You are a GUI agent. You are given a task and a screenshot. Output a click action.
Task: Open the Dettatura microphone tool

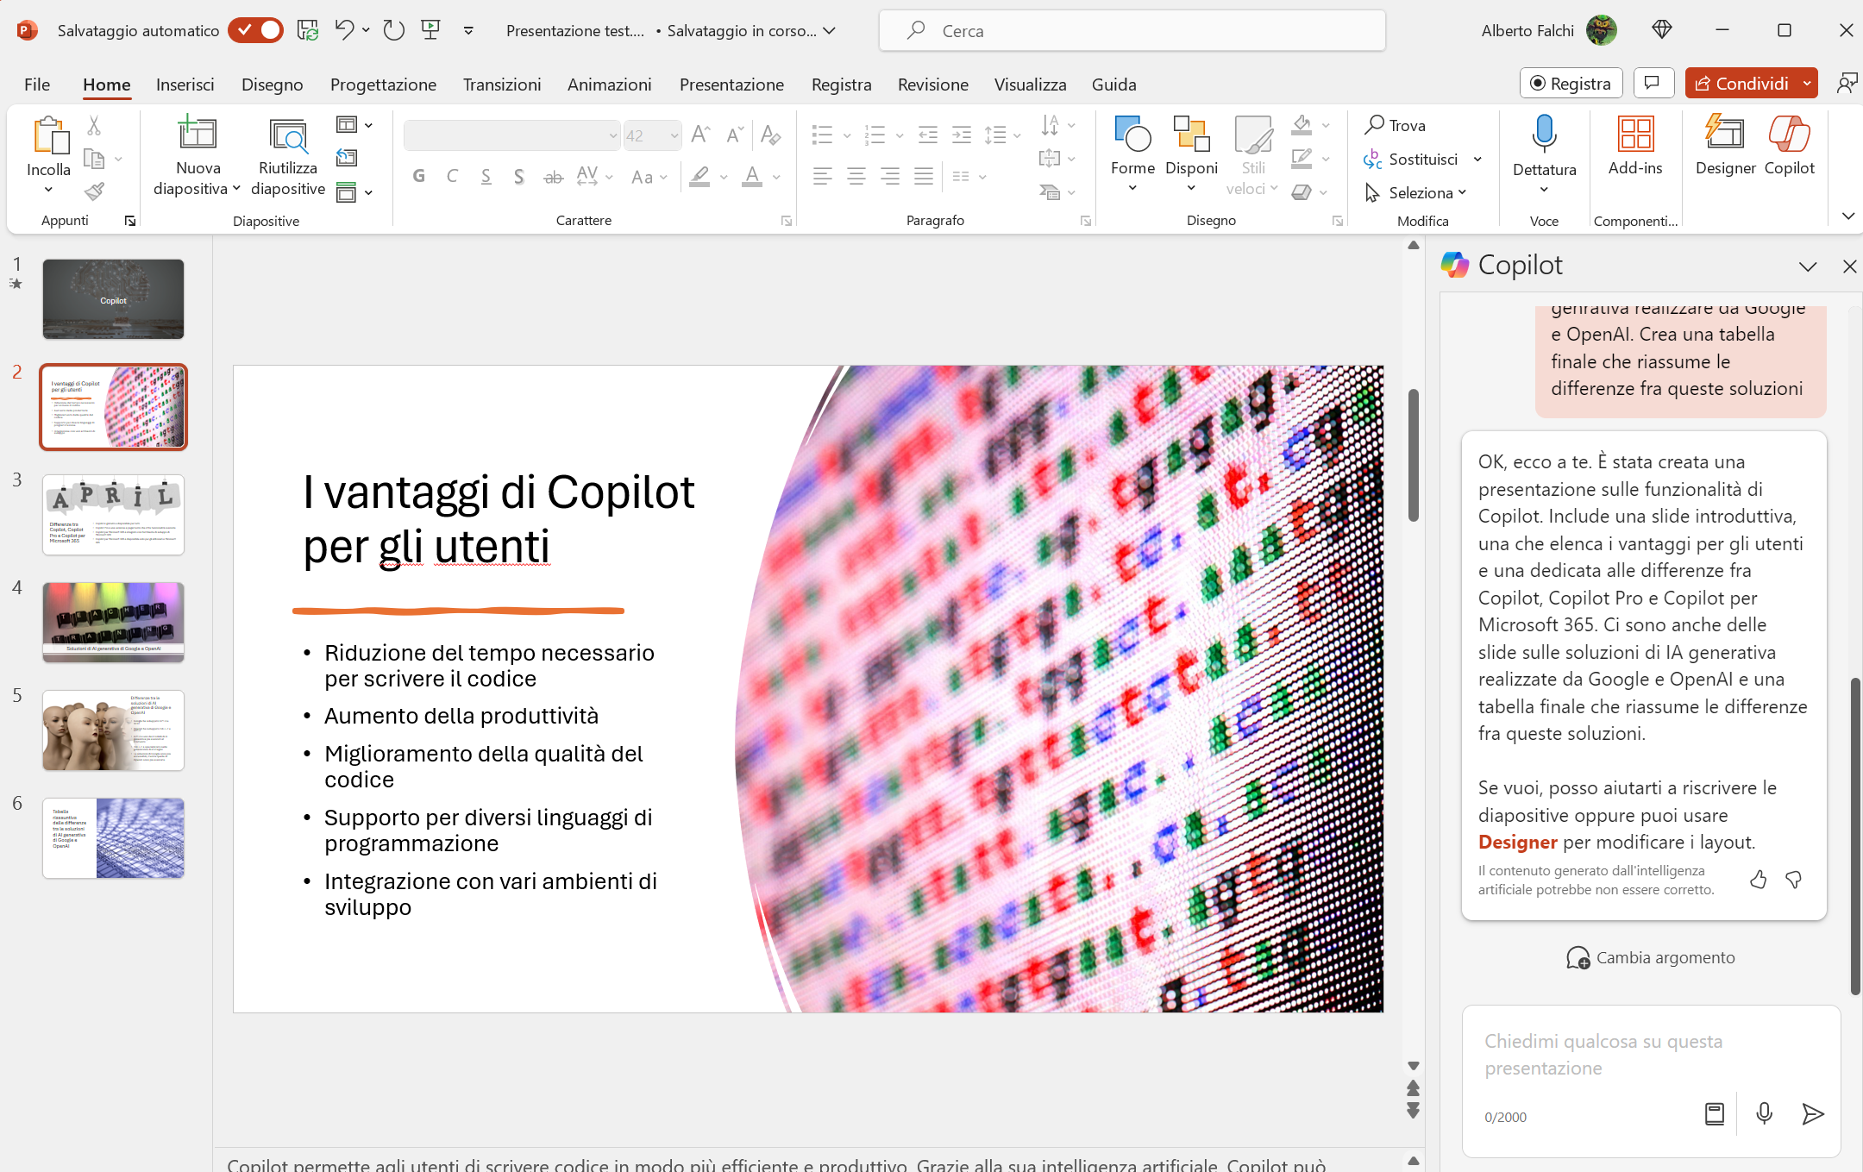1544,135
